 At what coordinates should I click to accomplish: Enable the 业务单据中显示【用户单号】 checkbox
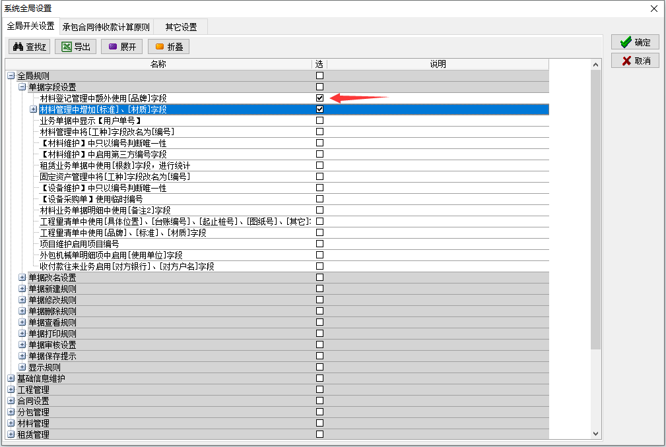click(x=319, y=121)
